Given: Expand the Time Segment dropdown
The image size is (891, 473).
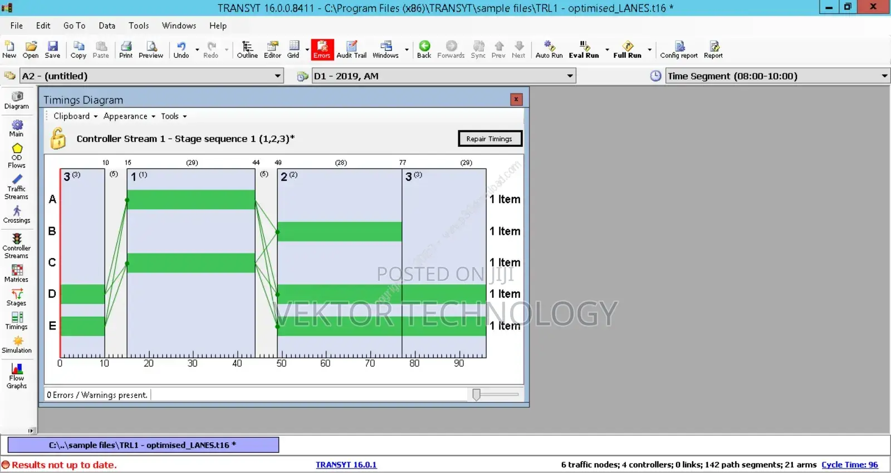Looking at the screenshot, I should [x=884, y=76].
